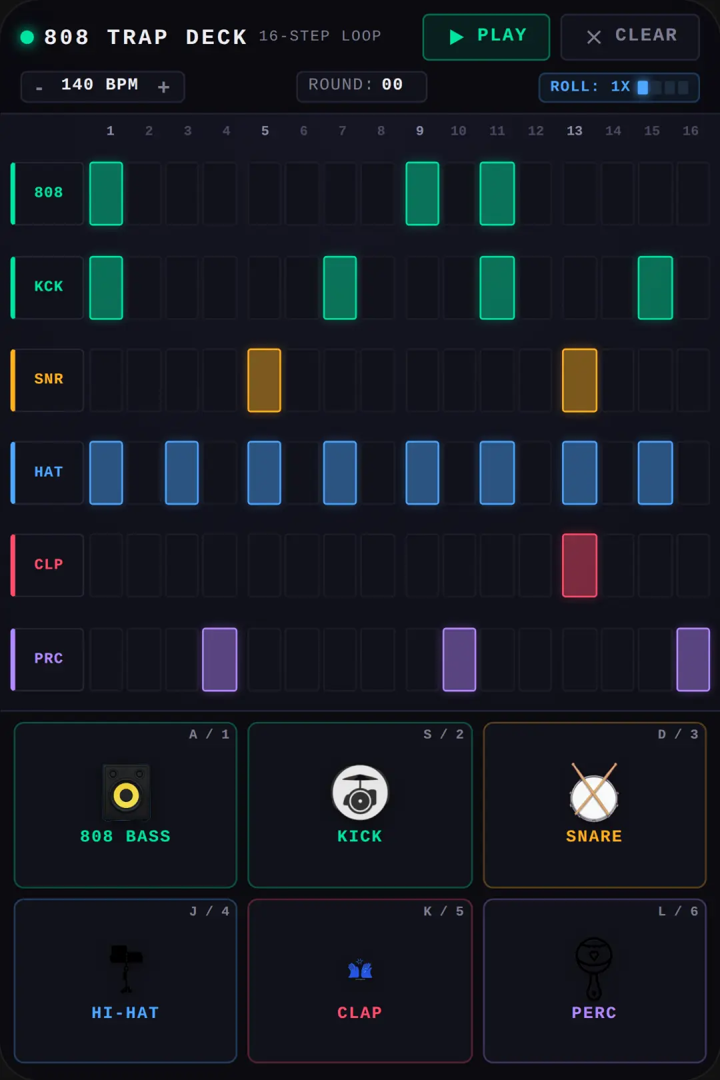
Task: Tap the KICK drum pad icon
Action: click(x=360, y=792)
